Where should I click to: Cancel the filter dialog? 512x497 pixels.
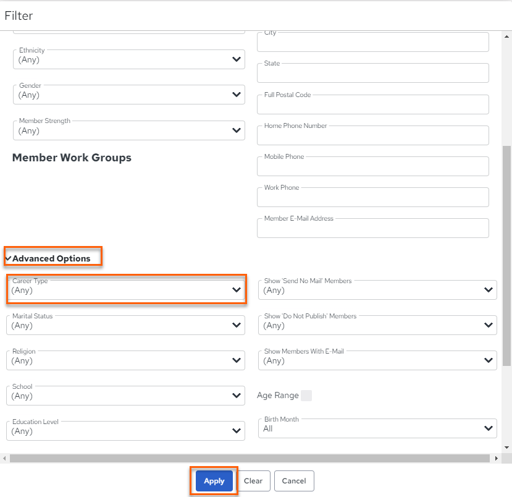point(294,481)
